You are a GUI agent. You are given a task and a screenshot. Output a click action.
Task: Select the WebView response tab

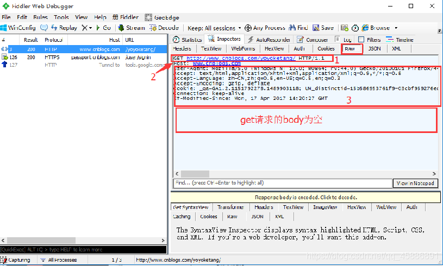[x=386, y=207]
